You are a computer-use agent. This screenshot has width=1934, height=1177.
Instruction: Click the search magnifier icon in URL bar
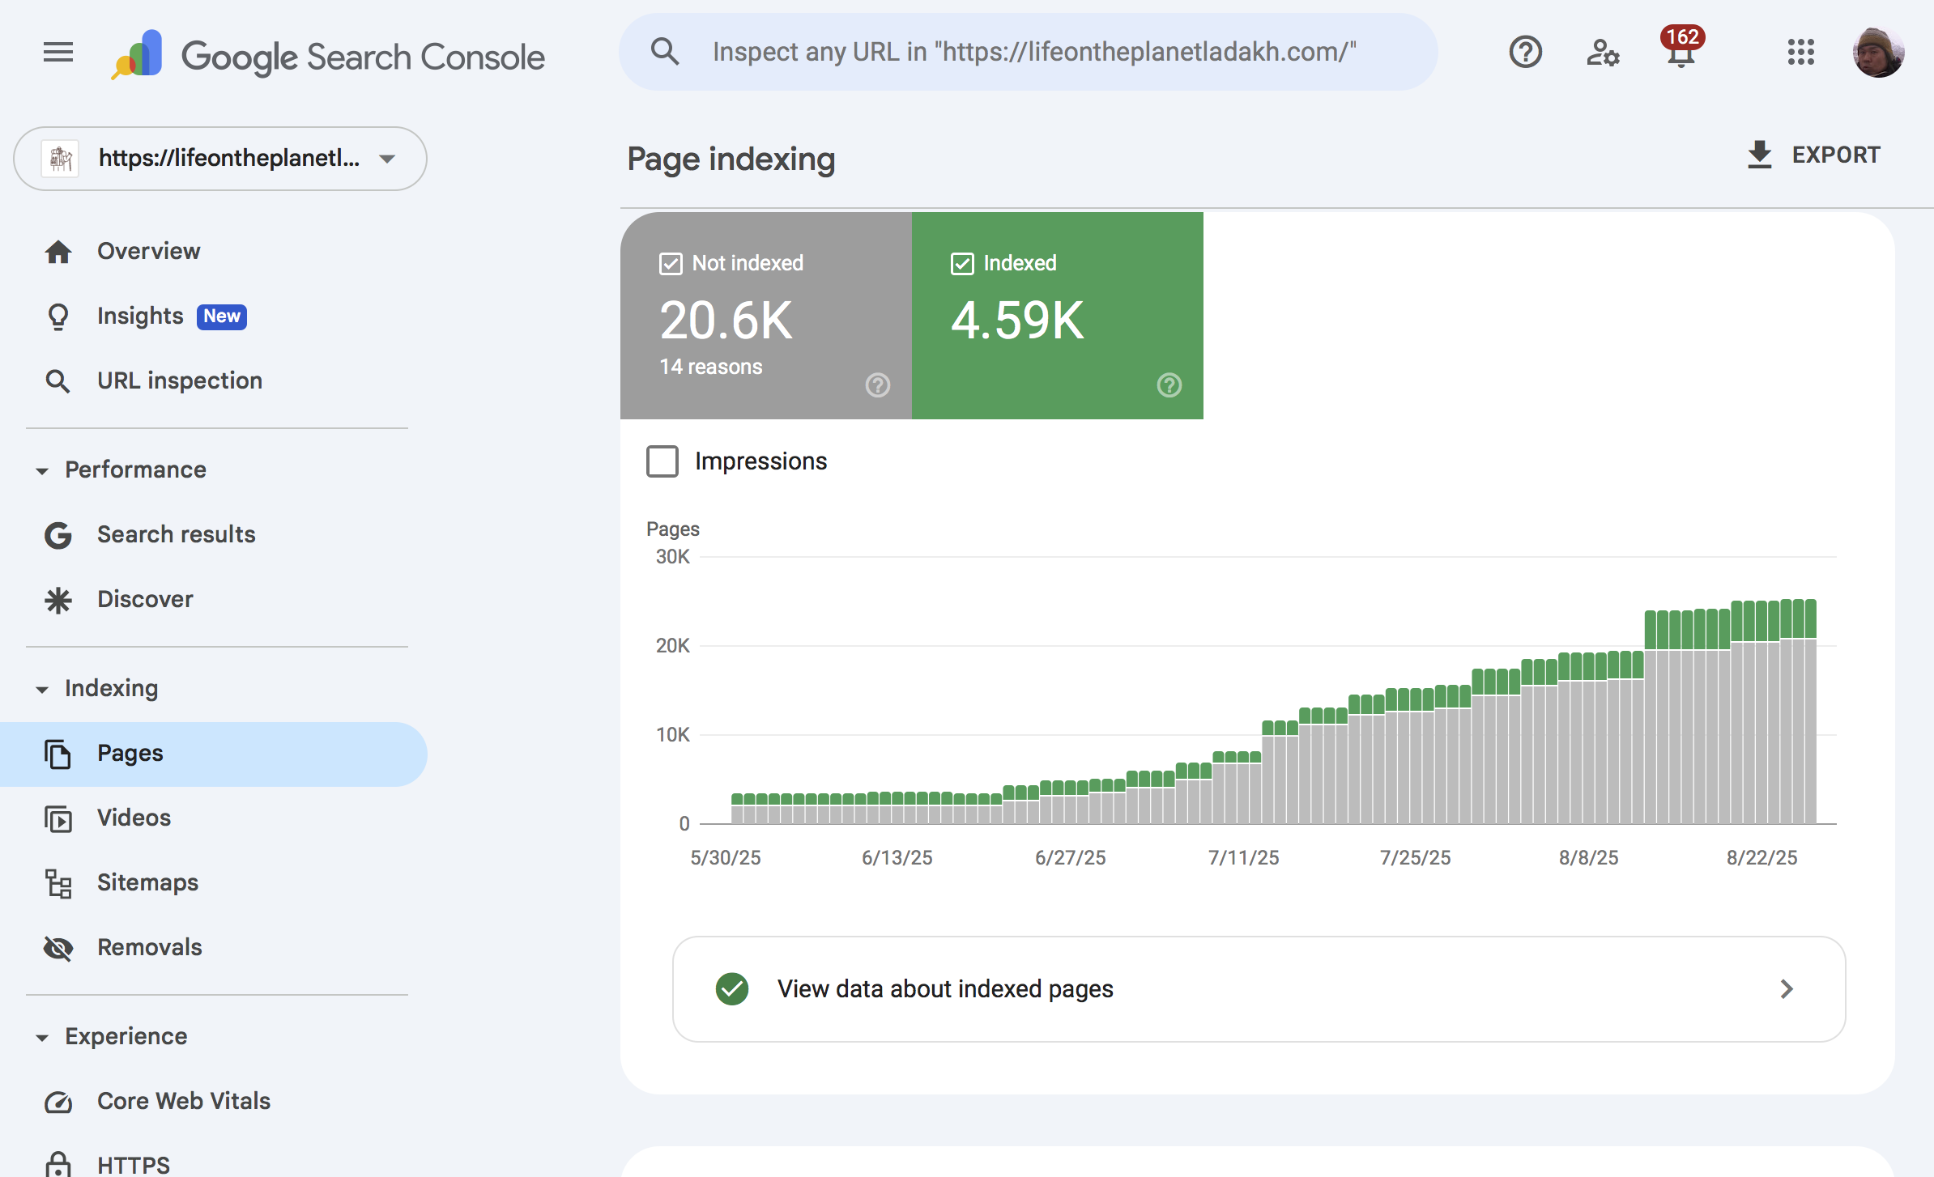[x=665, y=52]
